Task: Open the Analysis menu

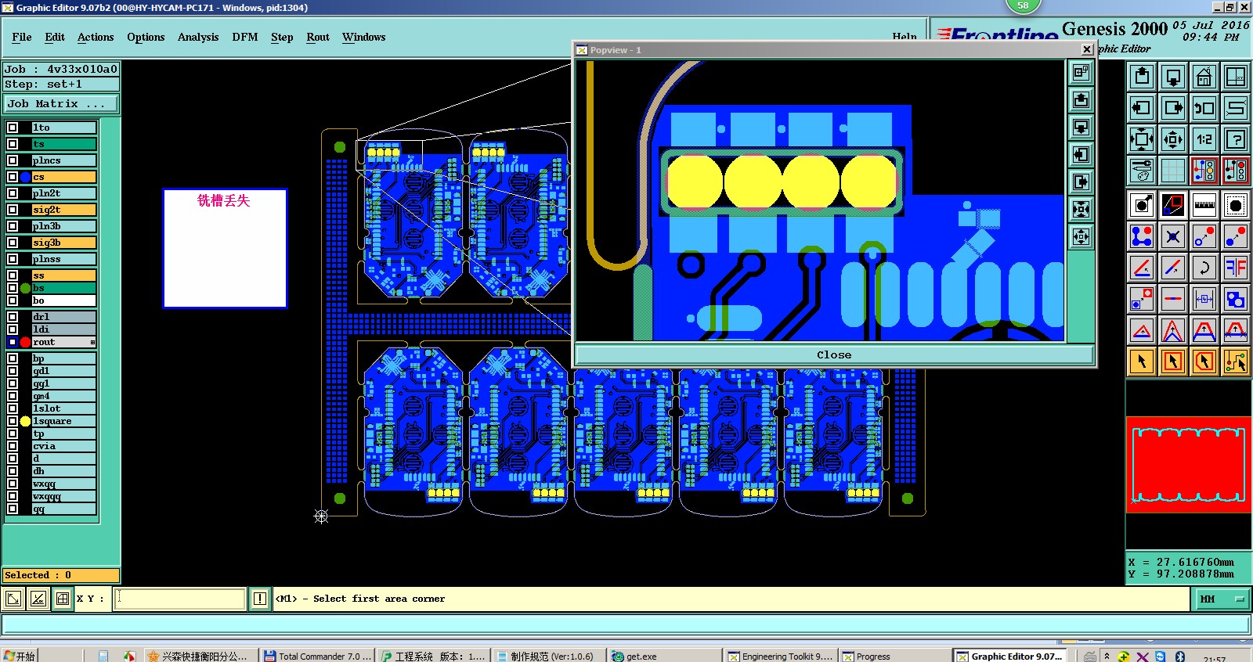Action: pos(198,37)
